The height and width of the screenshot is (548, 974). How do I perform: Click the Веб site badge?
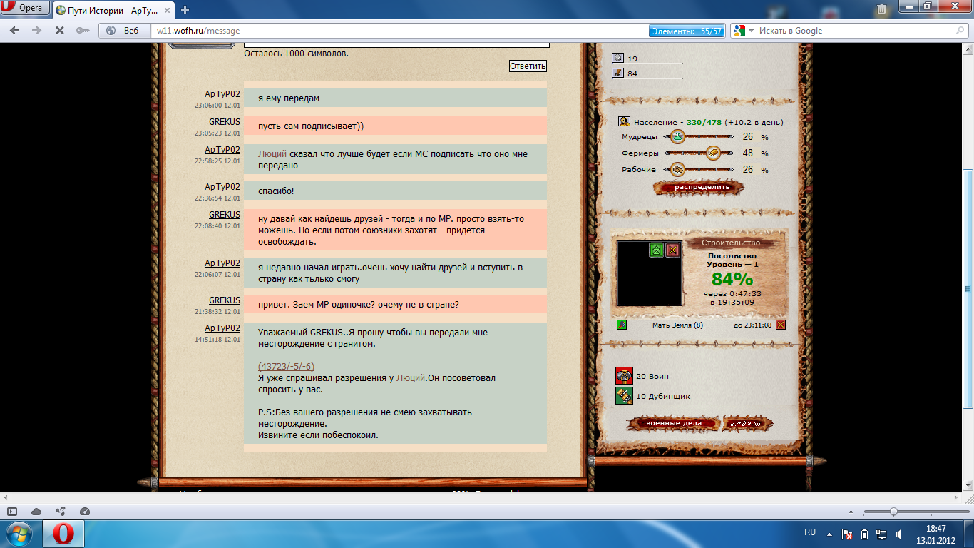click(124, 31)
